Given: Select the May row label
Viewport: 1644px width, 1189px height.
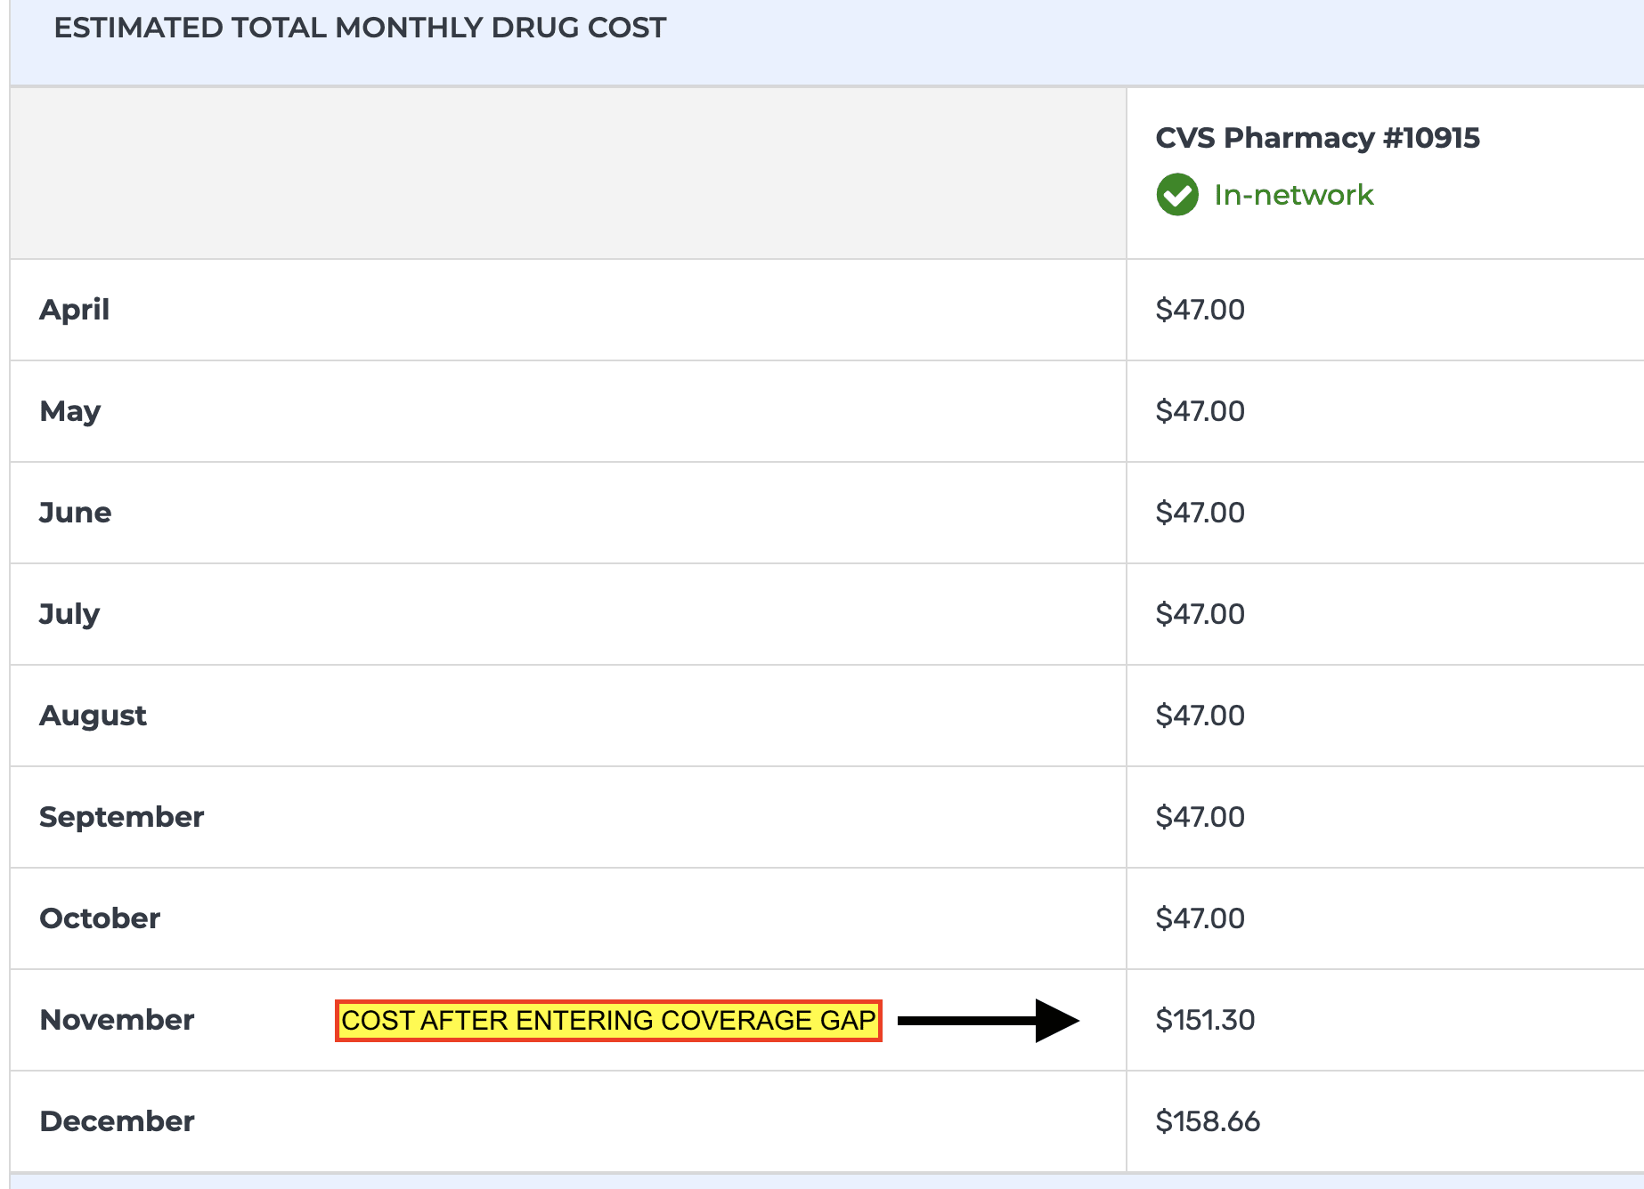Looking at the screenshot, I should pos(70,412).
